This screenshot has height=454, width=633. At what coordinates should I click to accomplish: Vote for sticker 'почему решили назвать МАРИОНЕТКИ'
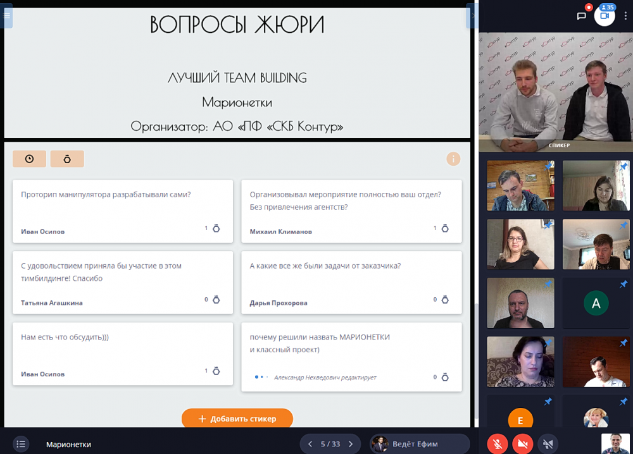(x=445, y=377)
